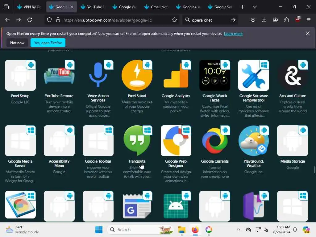Open the Firefox application menu
This screenshot has width=316, height=237.
click(x=309, y=20)
